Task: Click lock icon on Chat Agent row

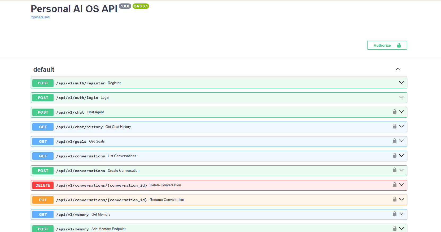Action: [395, 111]
